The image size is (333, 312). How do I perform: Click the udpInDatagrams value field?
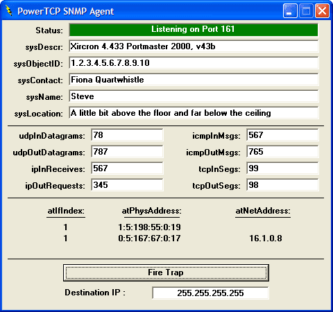tap(127, 135)
